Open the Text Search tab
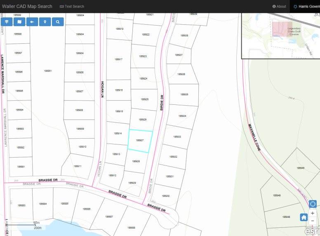320x236 pixels. [x=72, y=7]
